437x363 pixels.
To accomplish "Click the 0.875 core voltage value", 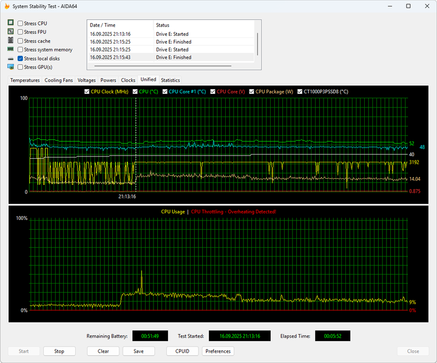I will click(415, 191).
